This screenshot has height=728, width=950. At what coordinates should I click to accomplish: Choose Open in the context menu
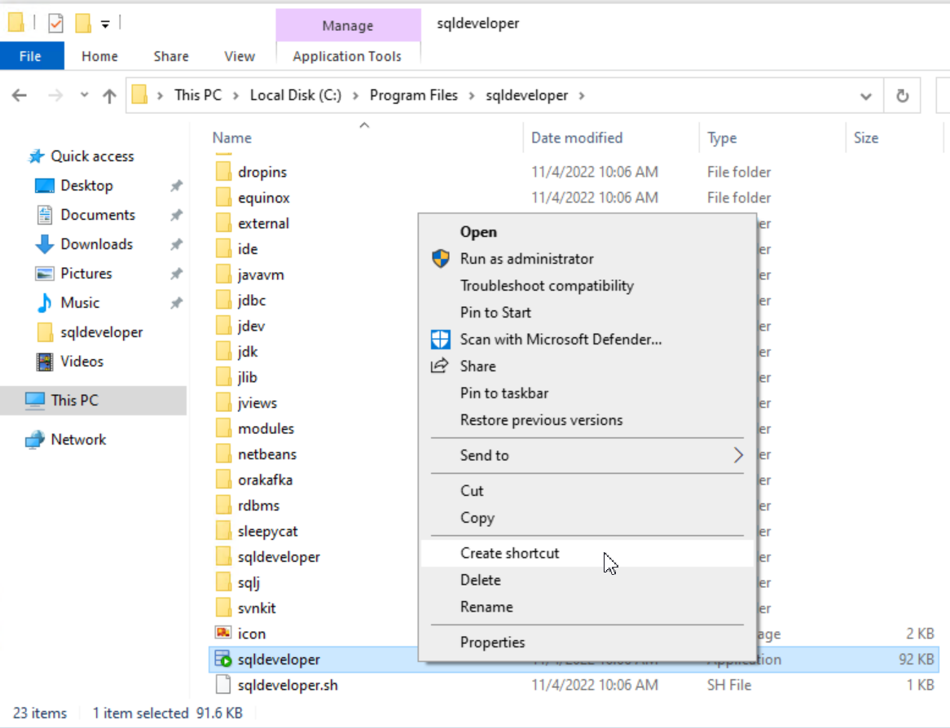point(587,232)
